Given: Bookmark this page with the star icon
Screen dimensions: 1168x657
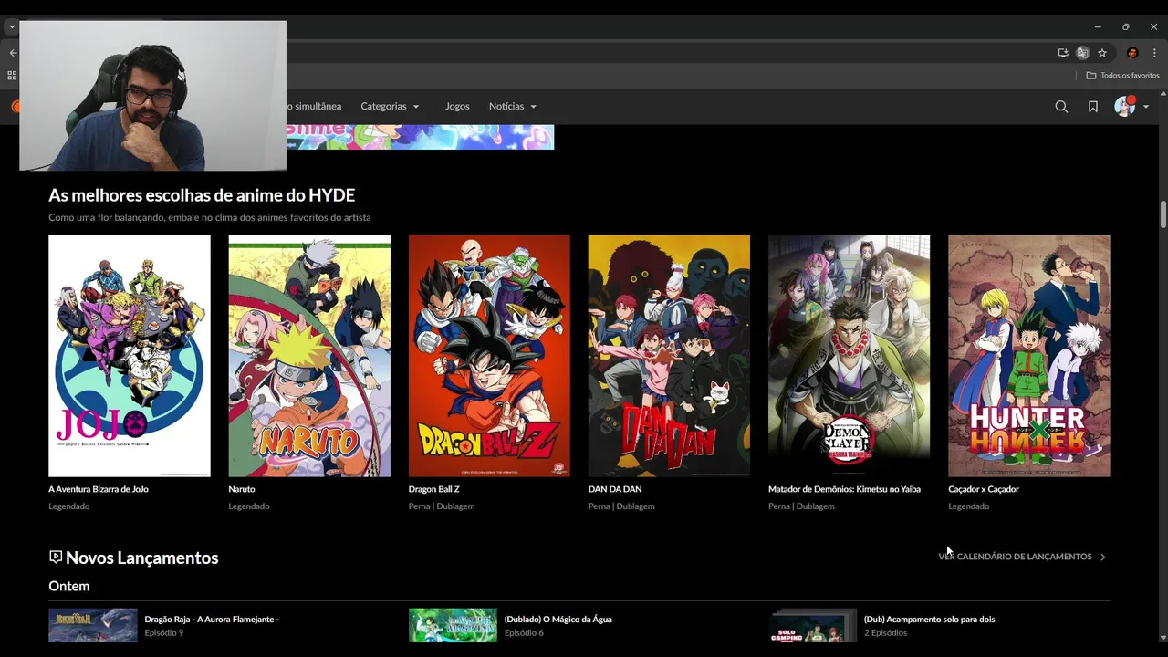Looking at the screenshot, I should tap(1102, 53).
